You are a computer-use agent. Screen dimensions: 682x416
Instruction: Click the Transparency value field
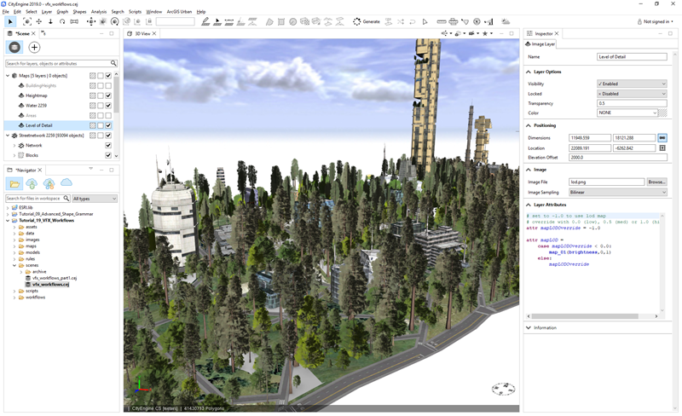[632, 103]
